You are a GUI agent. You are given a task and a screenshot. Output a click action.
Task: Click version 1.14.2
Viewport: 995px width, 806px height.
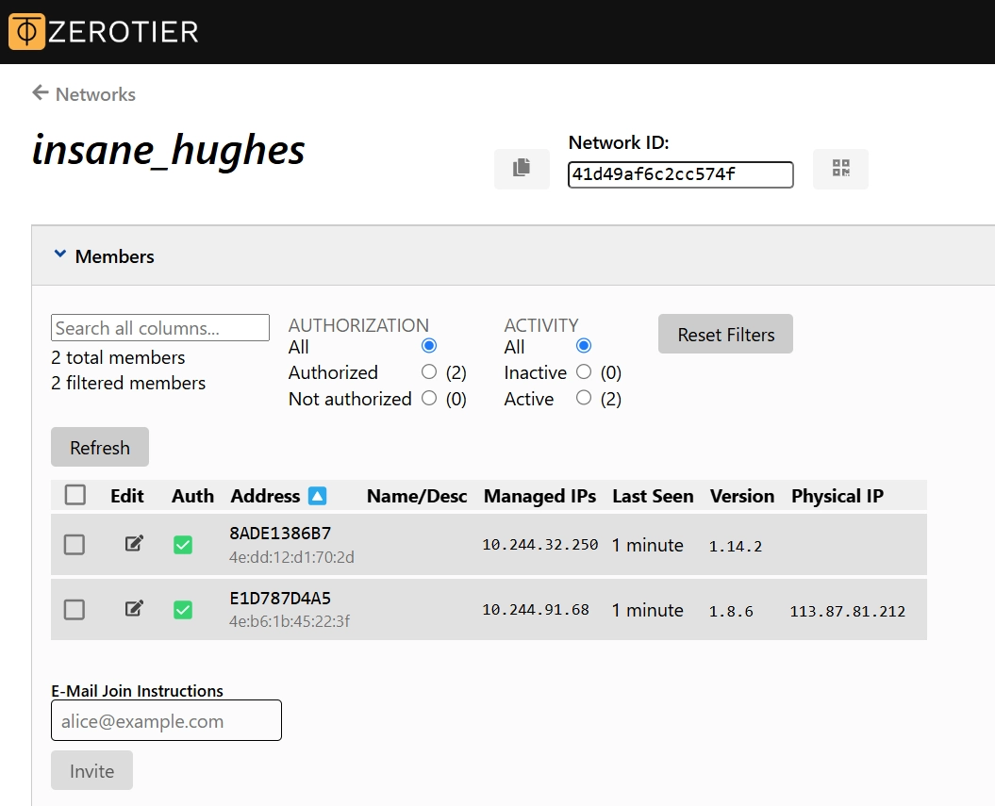pyautogui.click(x=736, y=546)
